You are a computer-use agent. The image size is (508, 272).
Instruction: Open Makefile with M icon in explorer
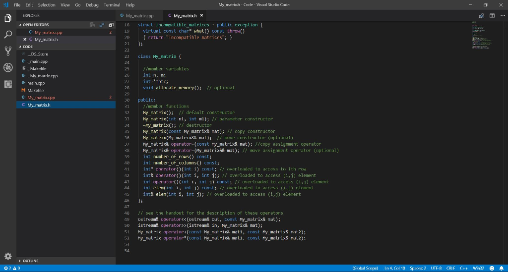coord(66,91)
